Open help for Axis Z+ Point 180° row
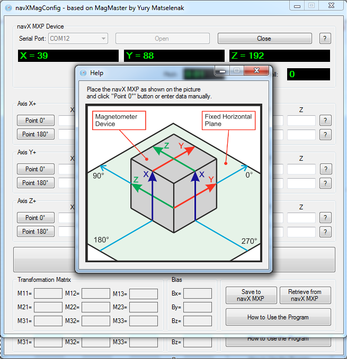 (x=325, y=232)
